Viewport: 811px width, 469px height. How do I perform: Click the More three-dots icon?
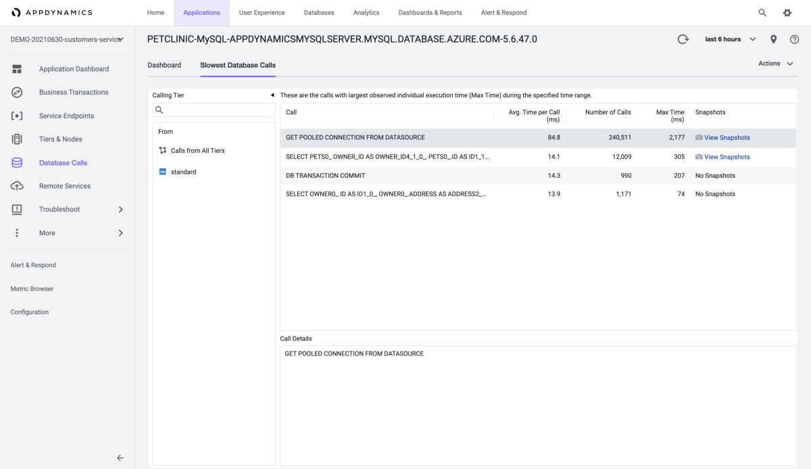pyautogui.click(x=17, y=233)
